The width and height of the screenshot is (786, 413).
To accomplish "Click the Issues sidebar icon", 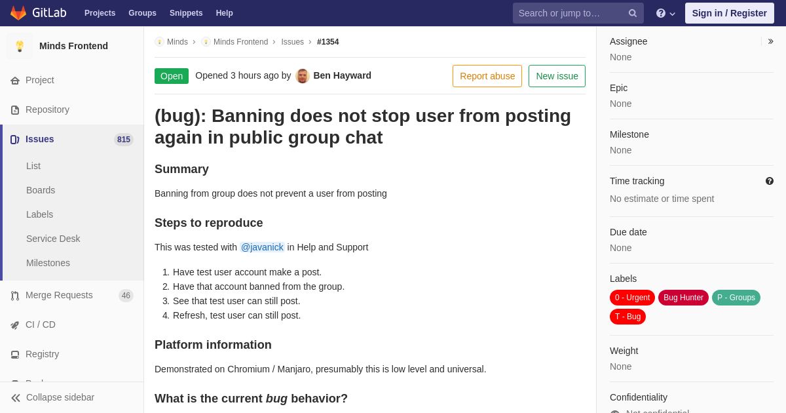I will [x=15, y=140].
